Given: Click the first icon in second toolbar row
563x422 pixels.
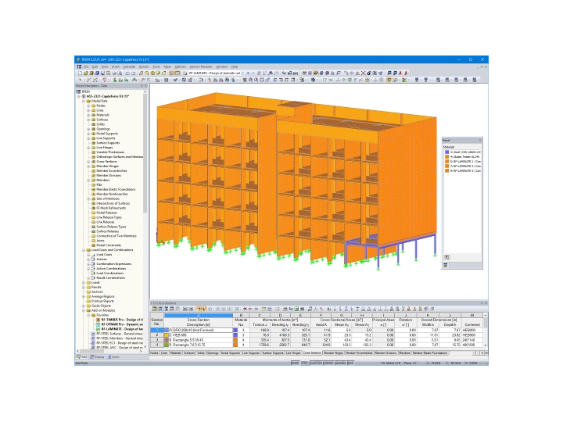Looking at the screenshot, I should pyautogui.click(x=80, y=80).
